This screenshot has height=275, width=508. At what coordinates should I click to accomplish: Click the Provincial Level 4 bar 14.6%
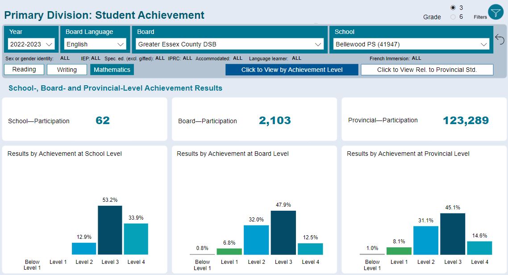pos(479,248)
